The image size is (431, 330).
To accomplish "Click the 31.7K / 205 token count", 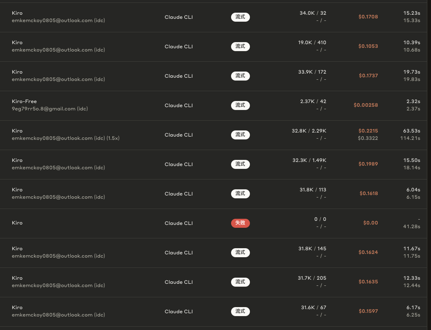I will 312,278.
